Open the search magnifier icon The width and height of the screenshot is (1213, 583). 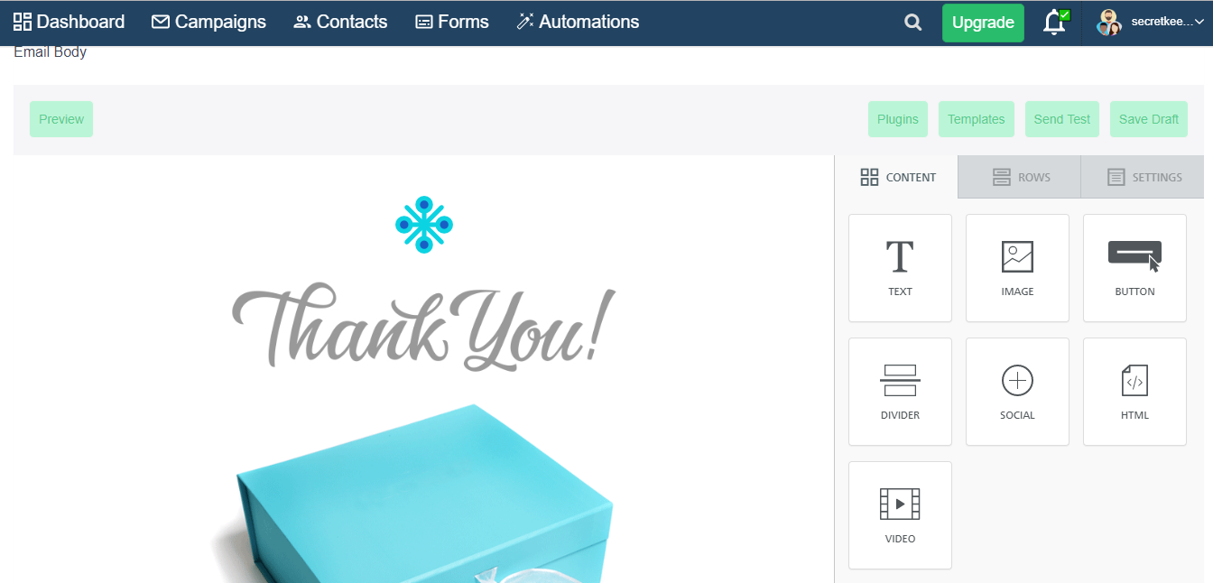click(913, 23)
